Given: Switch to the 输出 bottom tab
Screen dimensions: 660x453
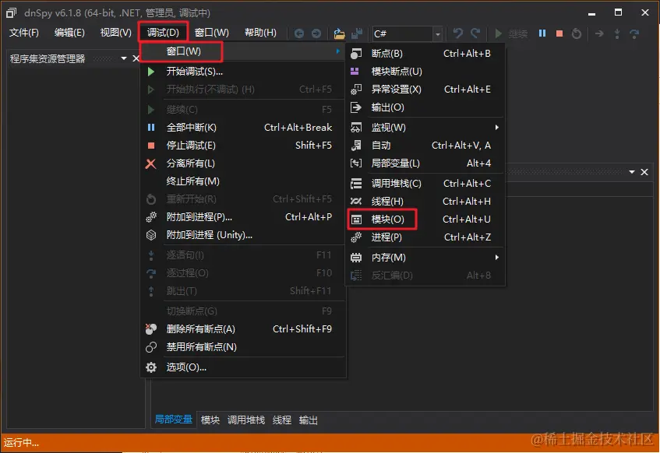Looking at the screenshot, I should (x=308, y=420).
